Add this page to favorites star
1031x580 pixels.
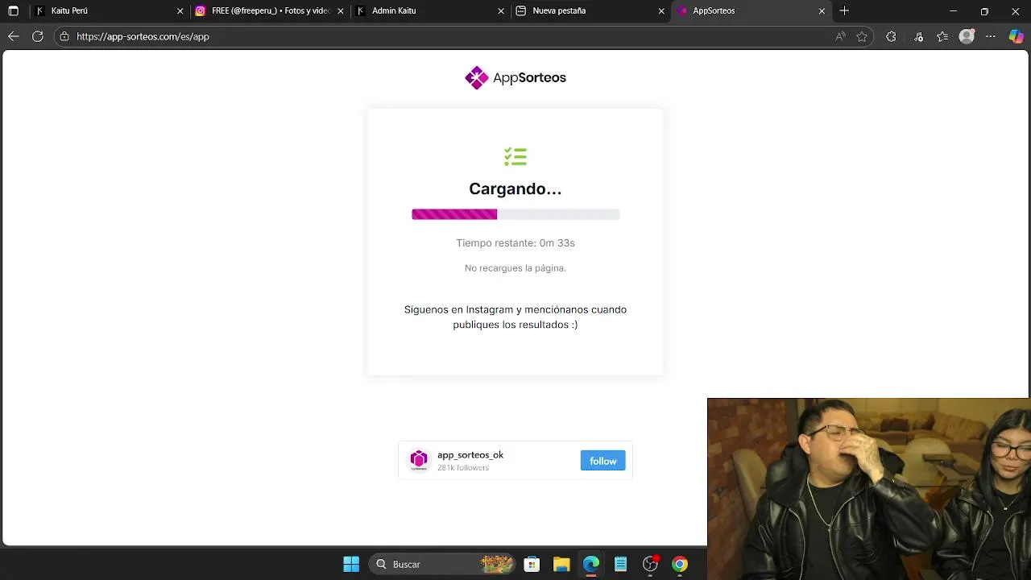coord(862,36)
